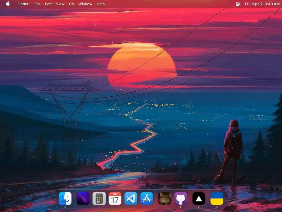Open the Window menu
The image size is (282, 212).
point(85,4)
